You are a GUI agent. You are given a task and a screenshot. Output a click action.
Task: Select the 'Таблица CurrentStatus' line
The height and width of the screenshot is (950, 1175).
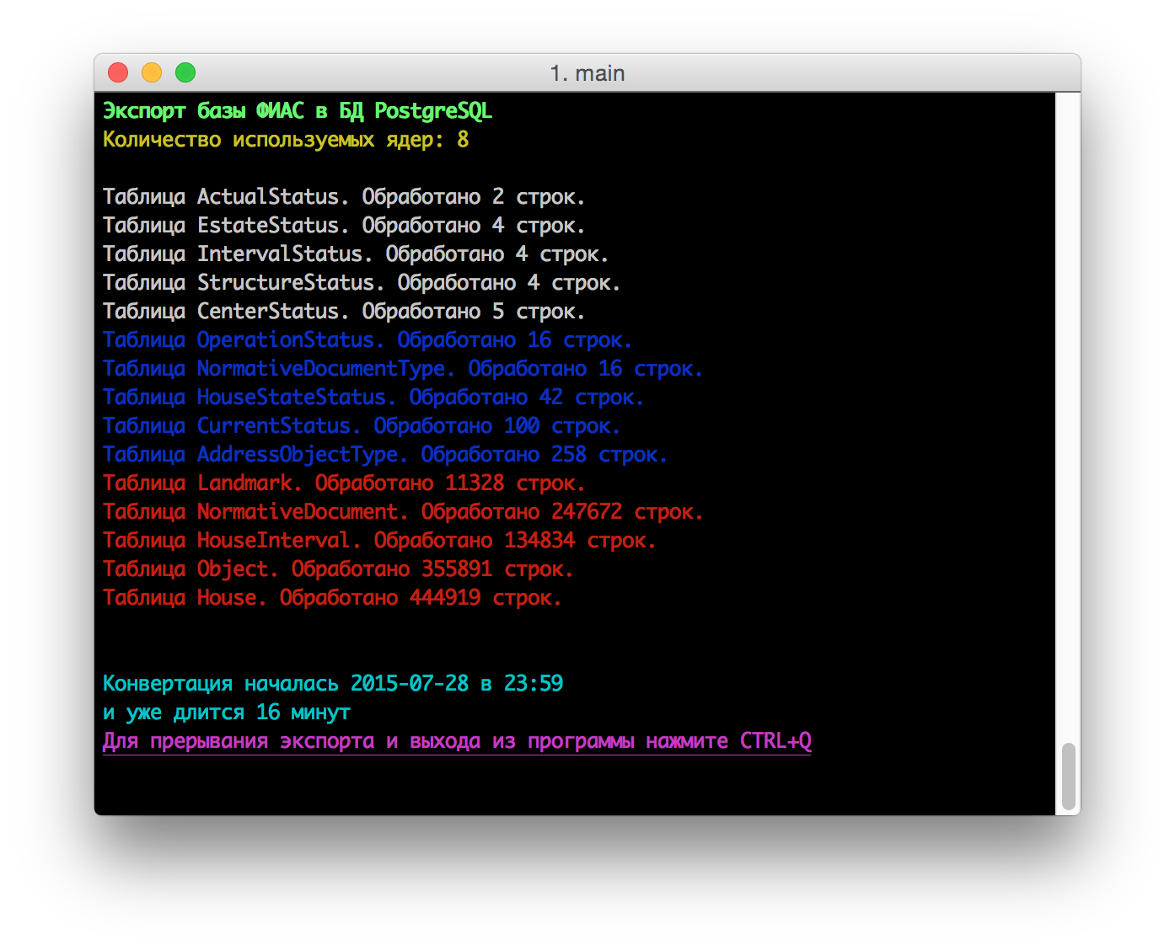pos(362,426)
